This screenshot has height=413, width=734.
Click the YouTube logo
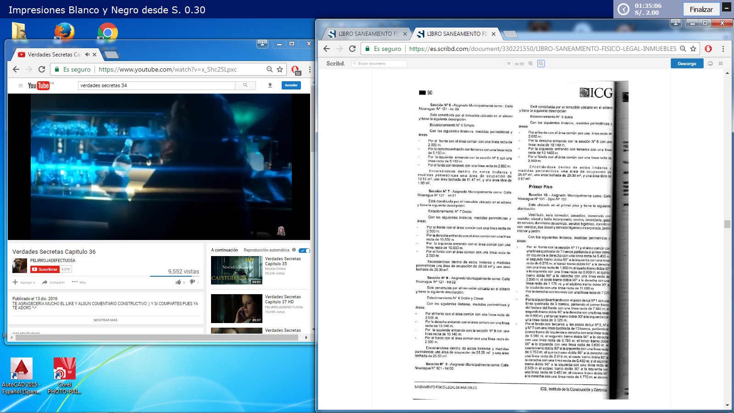point(39,85)
